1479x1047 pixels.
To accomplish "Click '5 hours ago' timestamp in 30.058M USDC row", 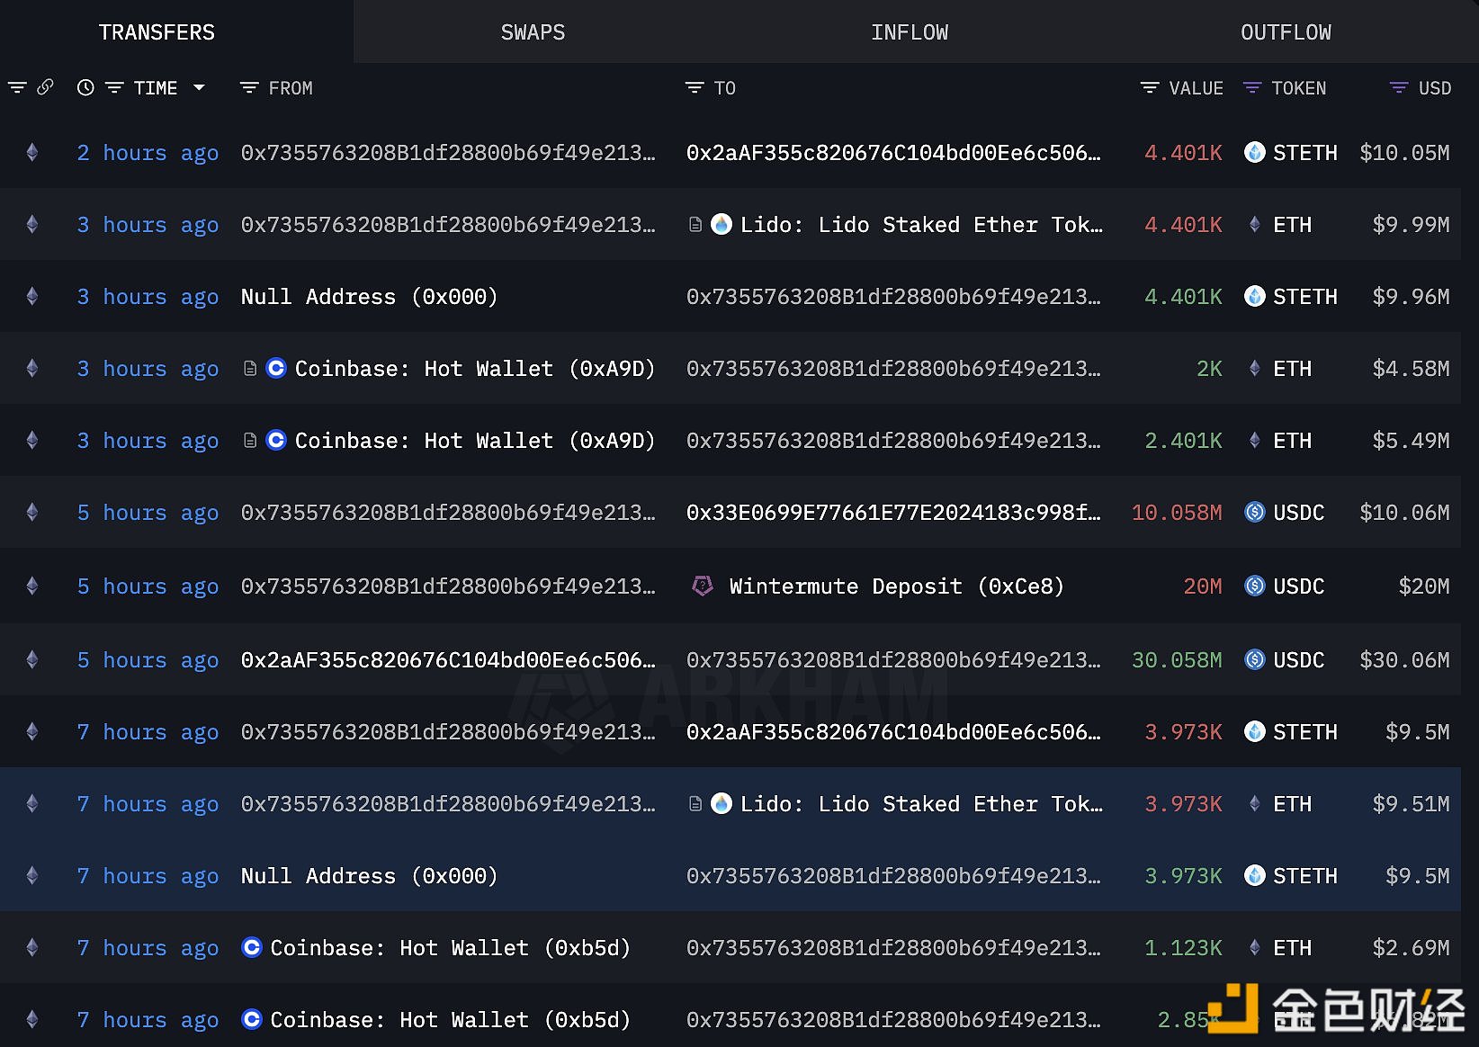I will (148, 660).
